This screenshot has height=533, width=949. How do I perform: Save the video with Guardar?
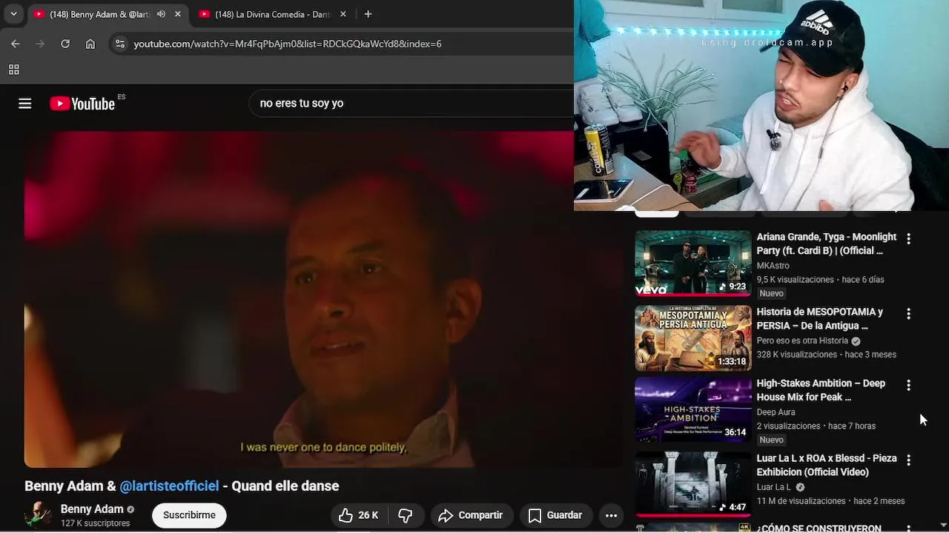point(555,515)
